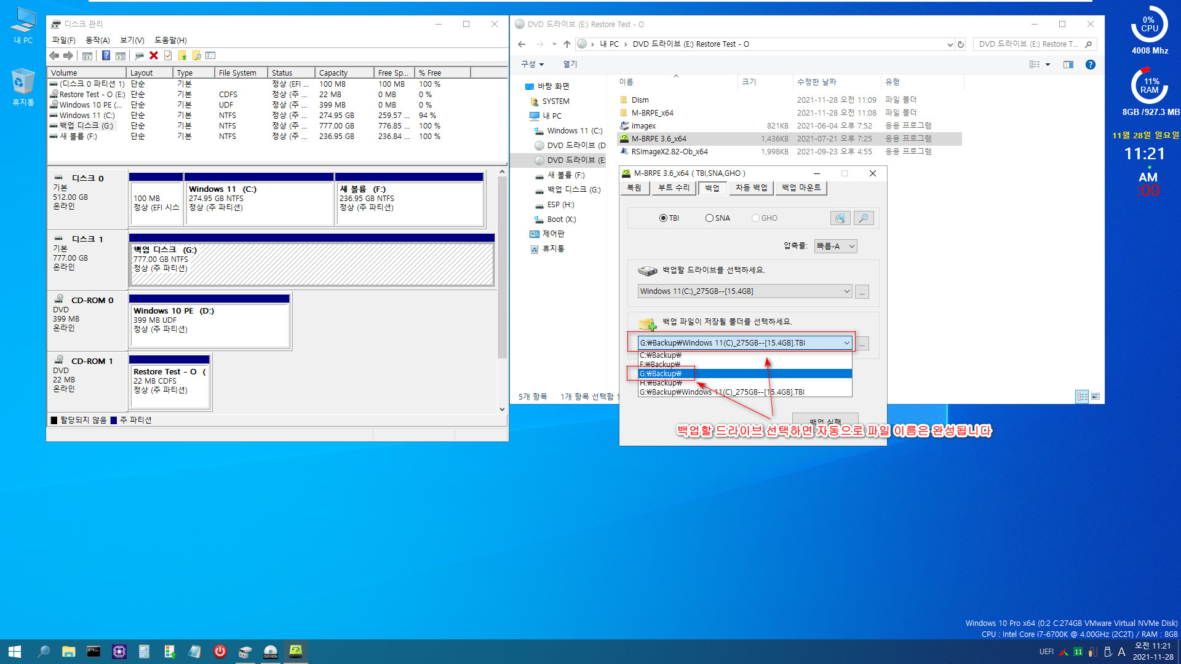This screenshot has width=1181, height=664.
Task: Click the Windows Start button
Action: click(x=15, y=652)
